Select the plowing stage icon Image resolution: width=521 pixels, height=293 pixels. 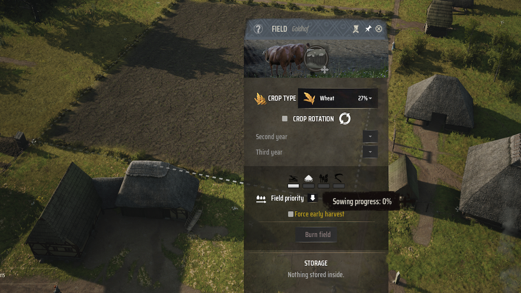[293, 178]
